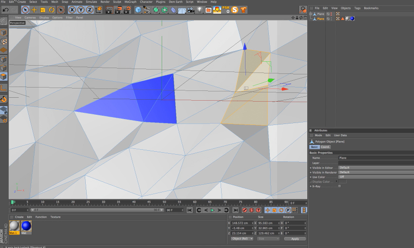Select the Move tool in toolbar

point(34,10)
